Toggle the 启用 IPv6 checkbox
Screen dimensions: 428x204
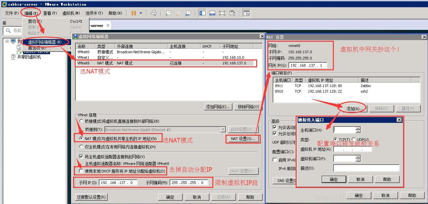point(275,160)
